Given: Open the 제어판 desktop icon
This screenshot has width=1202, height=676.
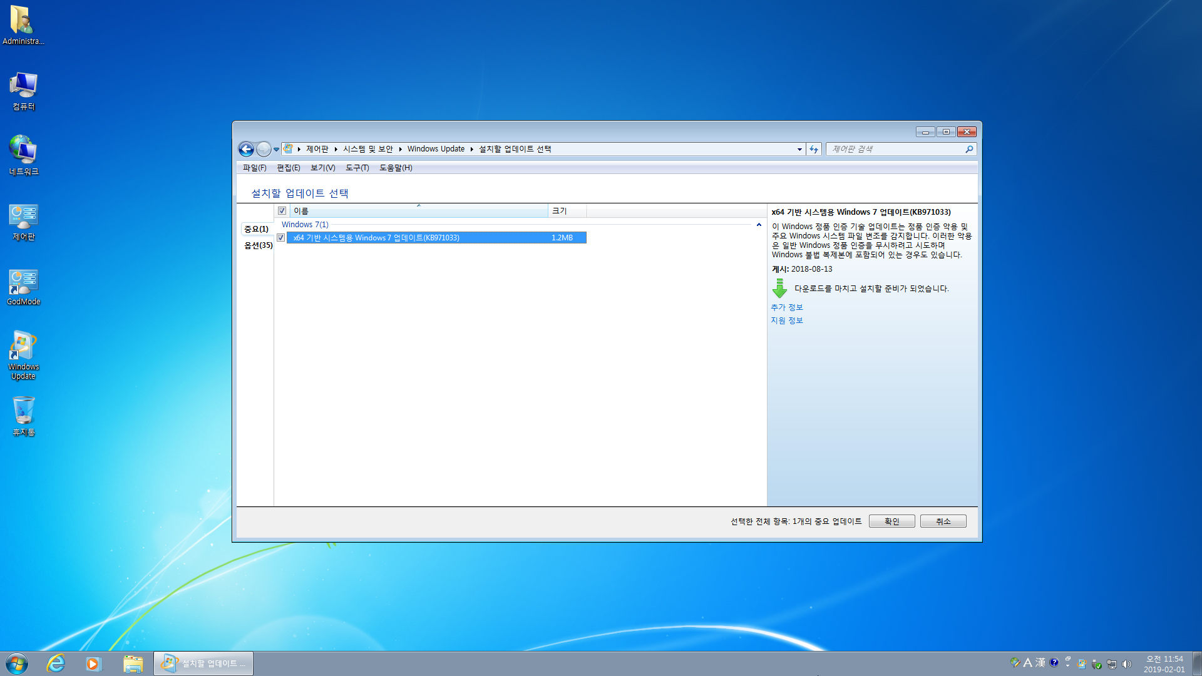Looking at the screenshot, I should click(x=23, y=222).
